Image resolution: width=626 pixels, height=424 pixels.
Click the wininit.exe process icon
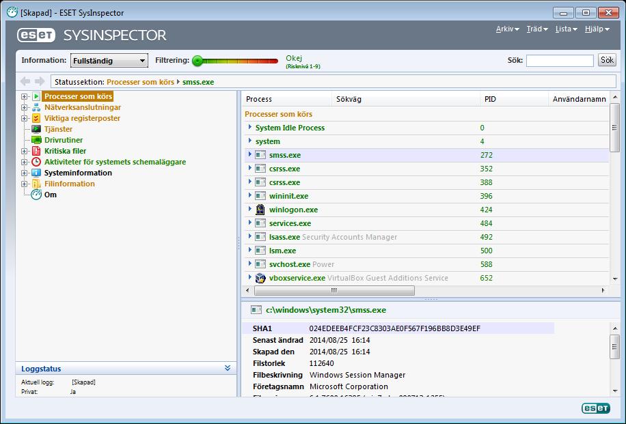pyautogui.click(x=260, y=196)
